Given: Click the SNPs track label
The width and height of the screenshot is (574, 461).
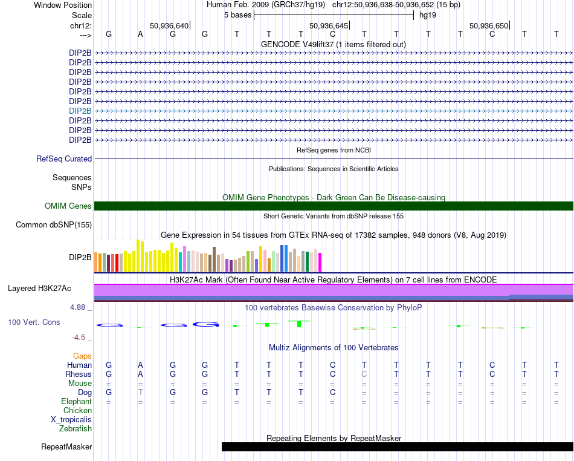Looking at the screenshot, I should [x=82, y=188].
